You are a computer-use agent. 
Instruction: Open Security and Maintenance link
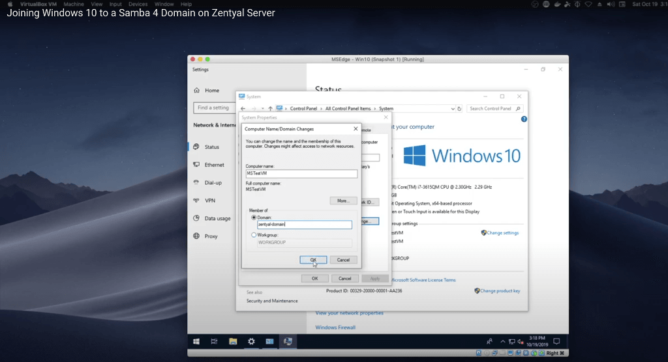click(272, 301)
